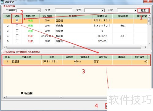The height and width of the screenshot is (111, 153).
Task: Click the 检索 search button
Action: pyautogui.click(x=144, y=10)
